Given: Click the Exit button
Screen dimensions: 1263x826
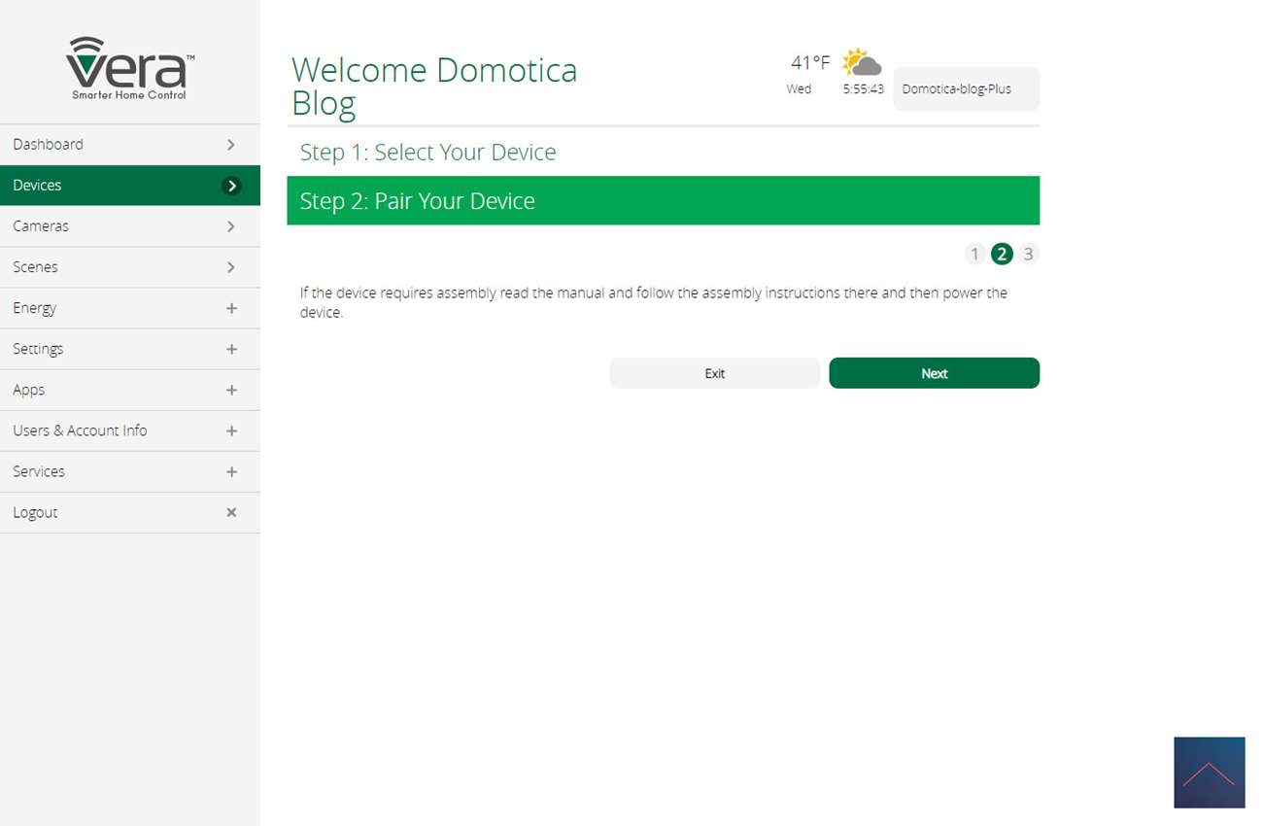Looking at the screenshot, I should 714,373.
